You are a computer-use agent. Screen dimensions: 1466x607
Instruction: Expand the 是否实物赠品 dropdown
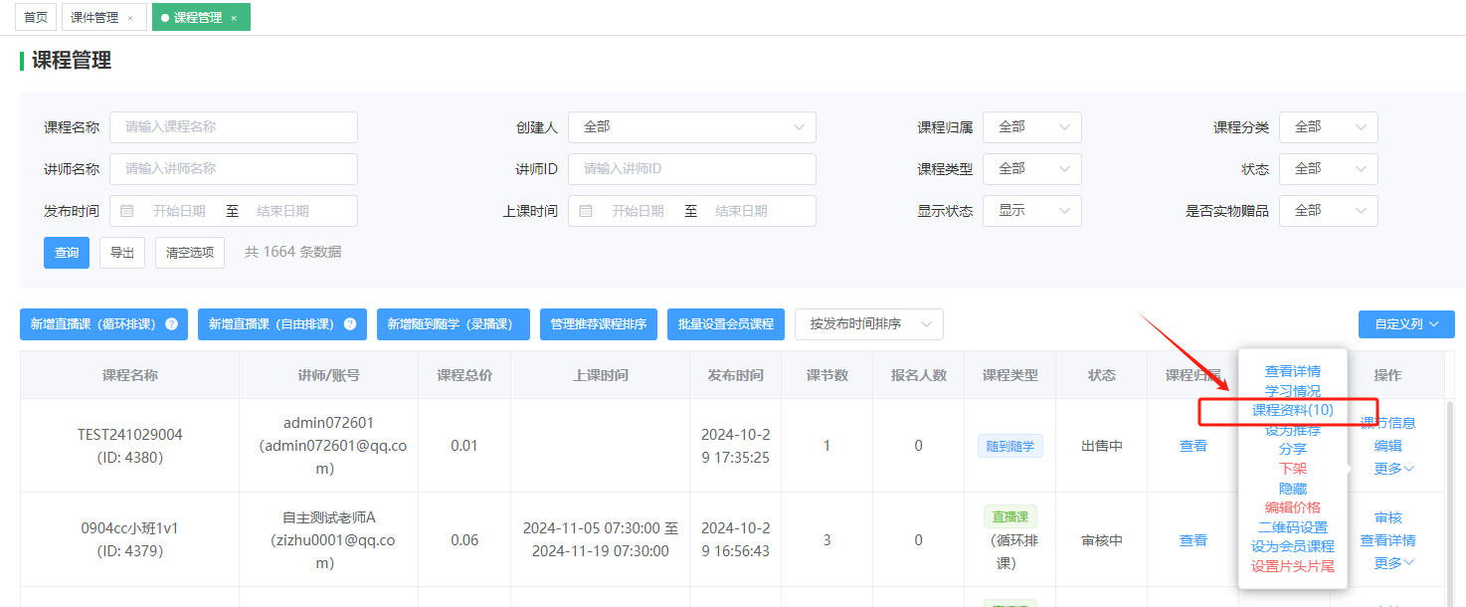point(1328,211)
